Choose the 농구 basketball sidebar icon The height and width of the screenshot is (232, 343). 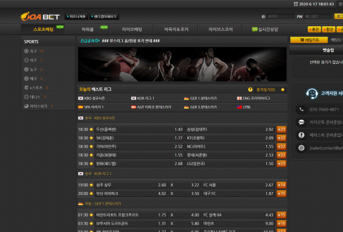coord(26,69)
